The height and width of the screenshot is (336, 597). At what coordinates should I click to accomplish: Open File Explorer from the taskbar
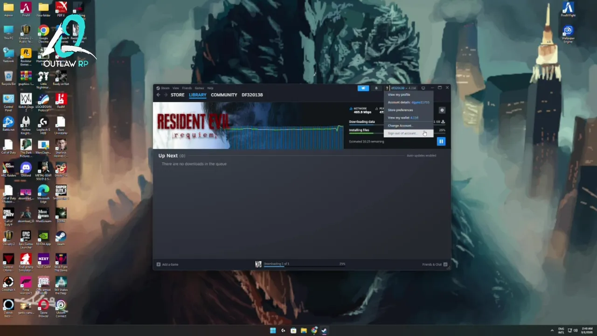(x=304, y=330)
